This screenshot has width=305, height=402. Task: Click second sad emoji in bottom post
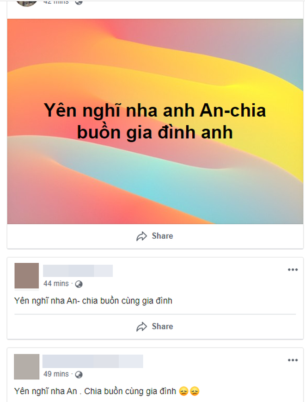tap(195, 391)
